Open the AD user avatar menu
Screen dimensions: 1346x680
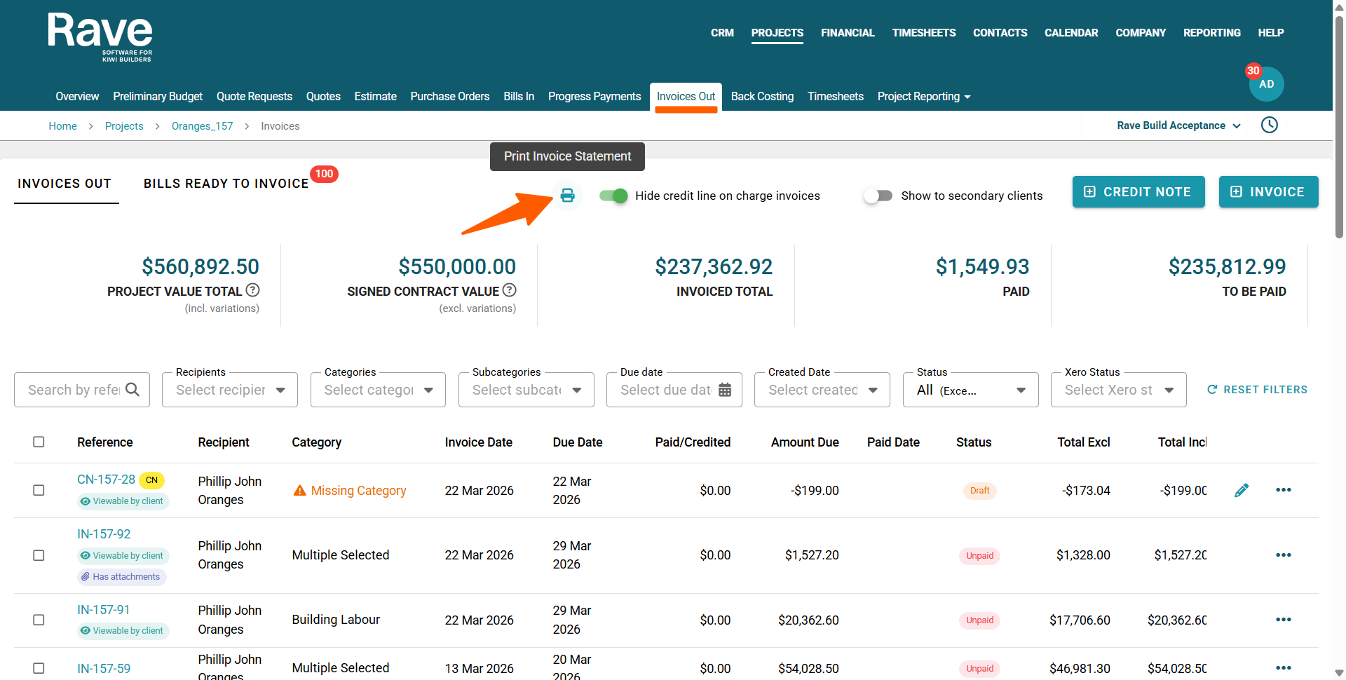point(1266,84)
